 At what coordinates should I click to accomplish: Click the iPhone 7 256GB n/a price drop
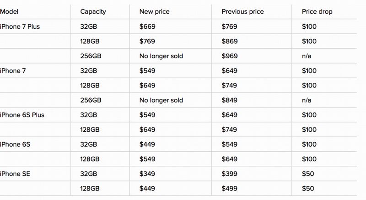coord(307,100)
